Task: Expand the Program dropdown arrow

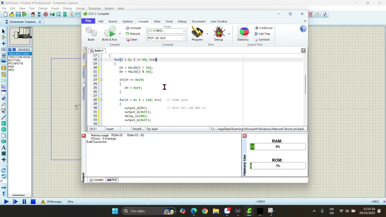Action: 207,33
